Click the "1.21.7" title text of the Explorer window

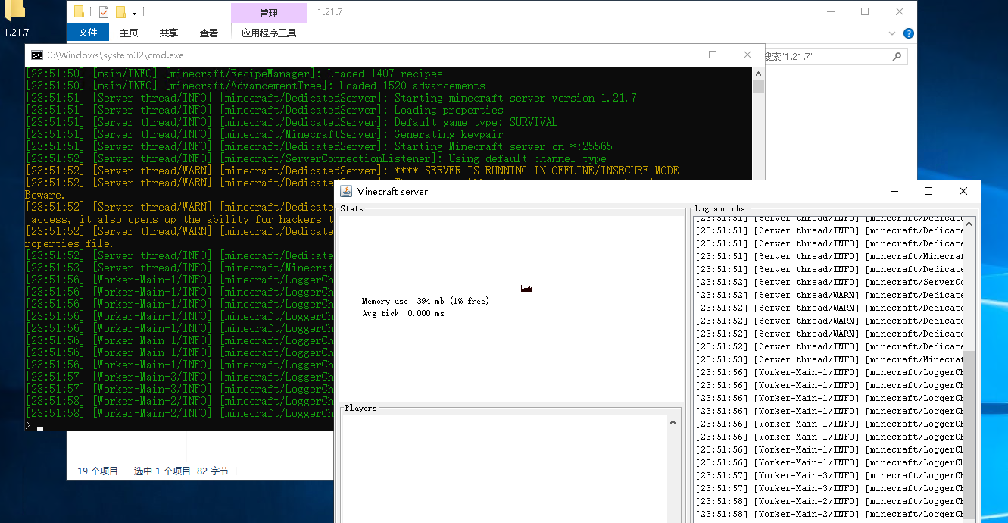click(x=329, y=12)
